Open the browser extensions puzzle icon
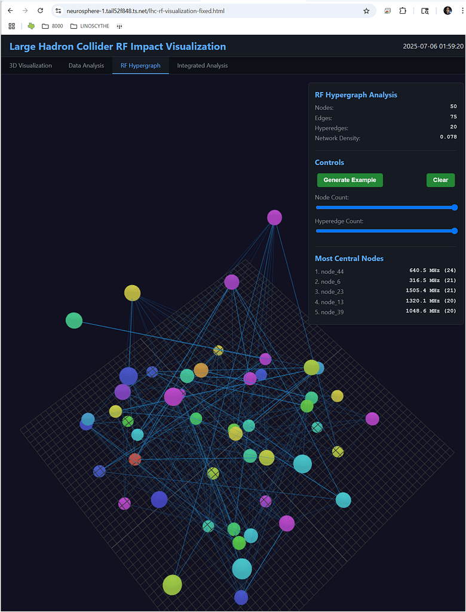 (x=403, y=11)
